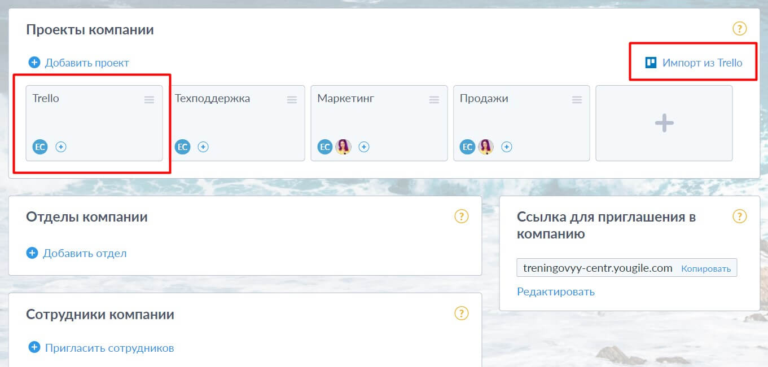Click the Trello import icon
768x367 pixels.
coord(651,63)
